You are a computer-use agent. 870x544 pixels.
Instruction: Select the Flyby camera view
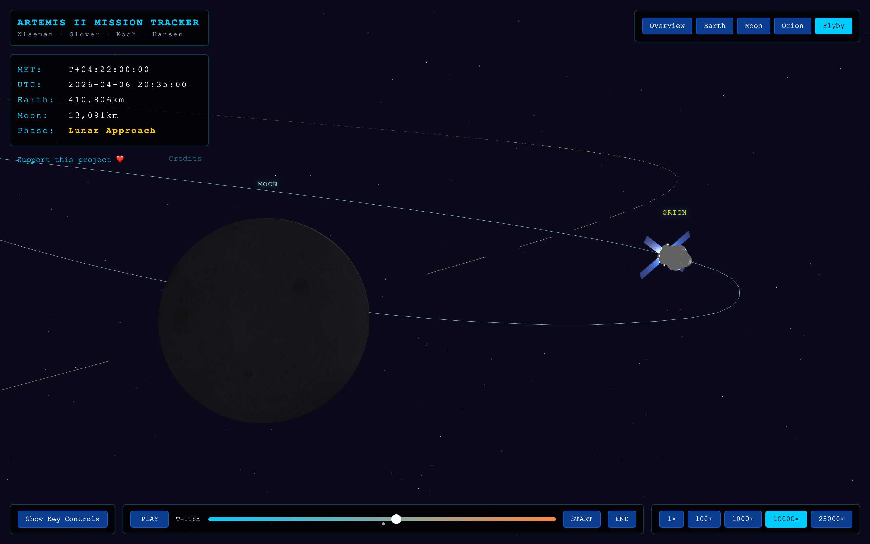(833, 26)
